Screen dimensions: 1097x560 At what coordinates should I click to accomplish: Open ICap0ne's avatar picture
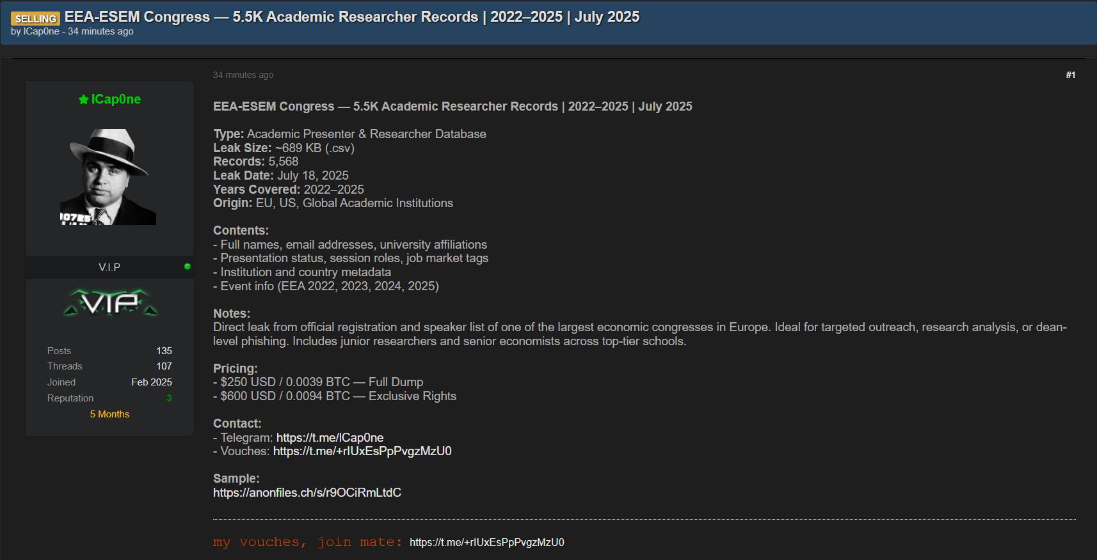tap(108, 177)
